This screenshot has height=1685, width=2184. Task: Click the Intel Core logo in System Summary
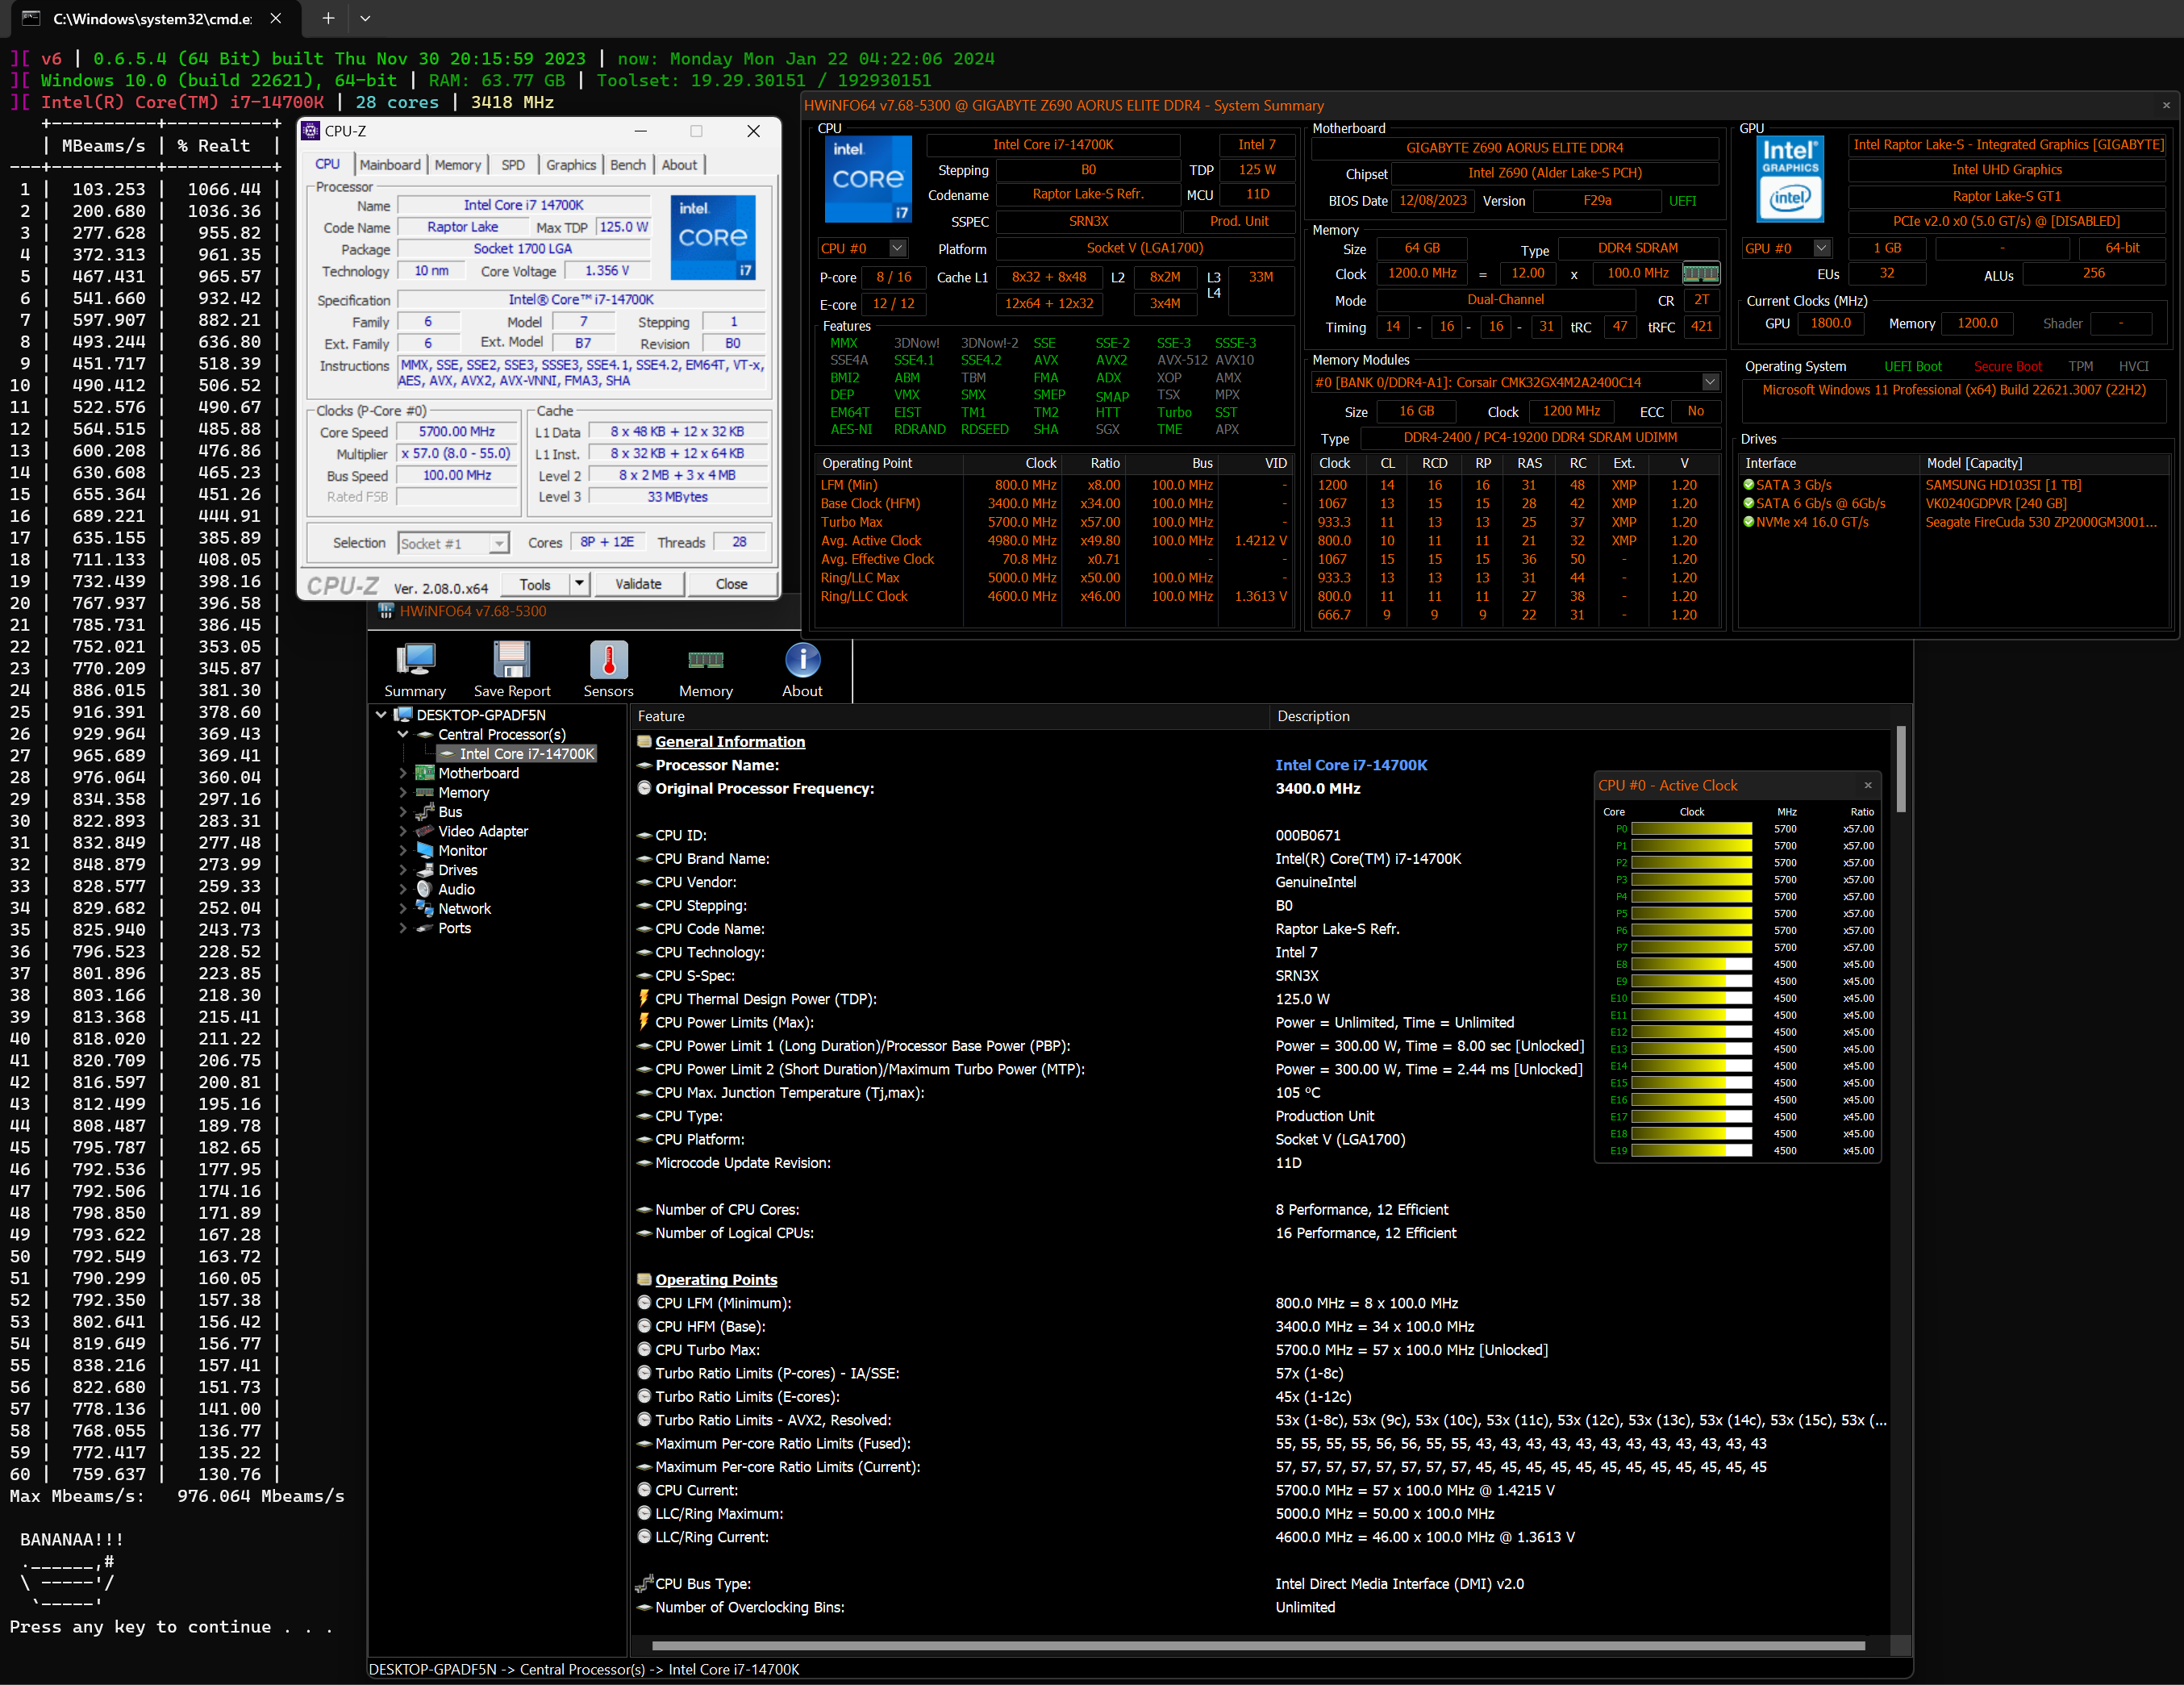click(x=868, y=179)
